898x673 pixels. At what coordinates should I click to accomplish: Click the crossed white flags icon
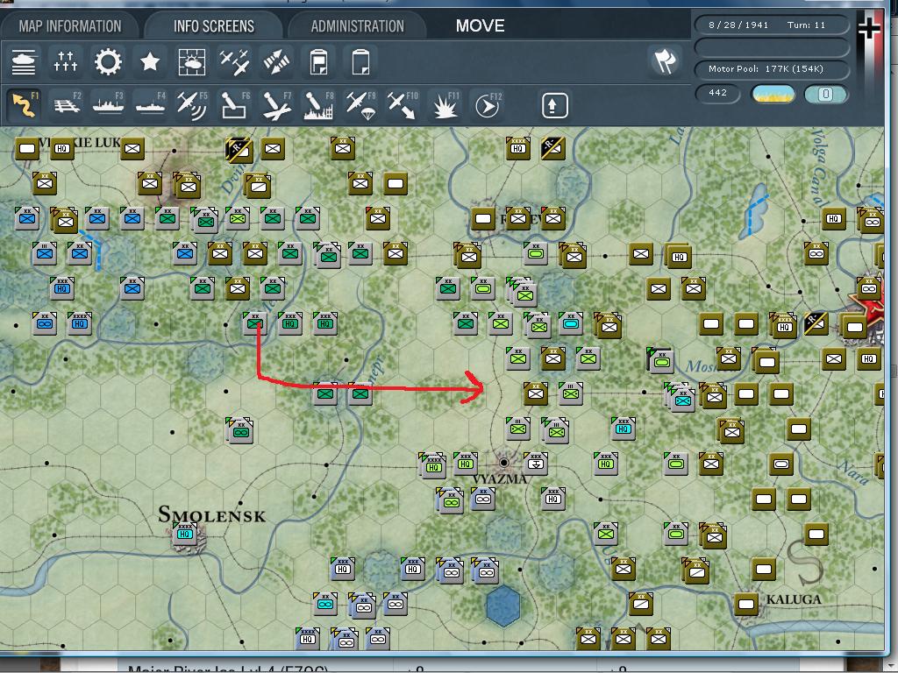click(665, 61)
